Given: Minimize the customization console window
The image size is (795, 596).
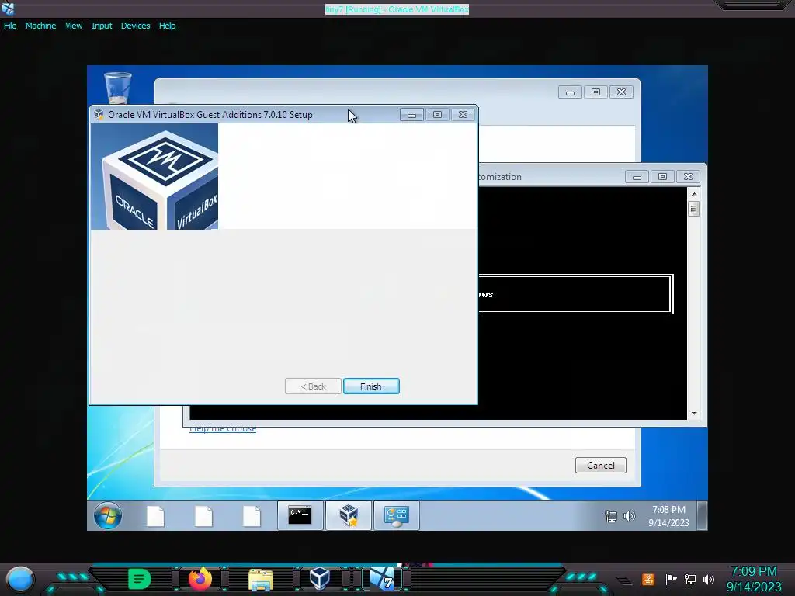Looking at the screenshot, I should tap(637, 176).
